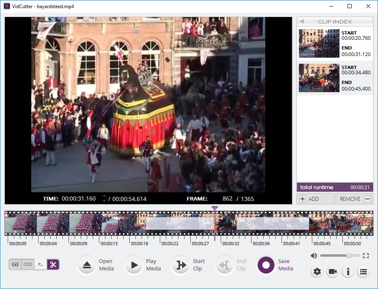Viewport: 378px width, 289px height.
Task: Click the 00:00:27 timeline tick label
Action: point(200,244)
